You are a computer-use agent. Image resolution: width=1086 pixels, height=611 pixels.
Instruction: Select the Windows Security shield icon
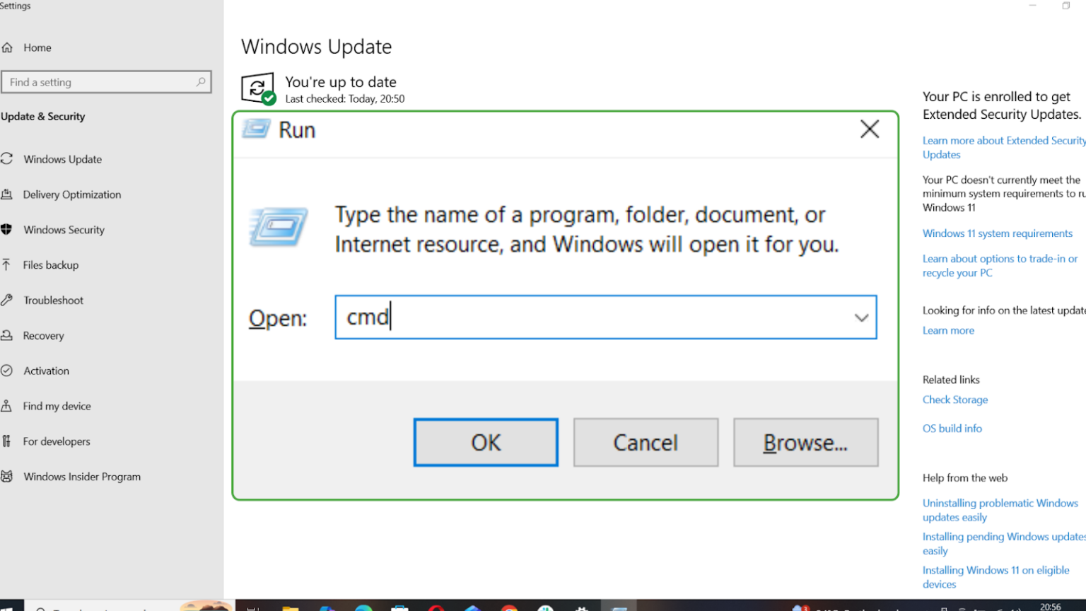[6, 229]
